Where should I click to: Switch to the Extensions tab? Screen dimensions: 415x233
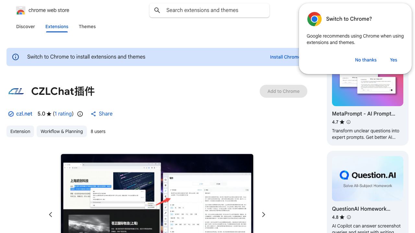coord(57,27)
